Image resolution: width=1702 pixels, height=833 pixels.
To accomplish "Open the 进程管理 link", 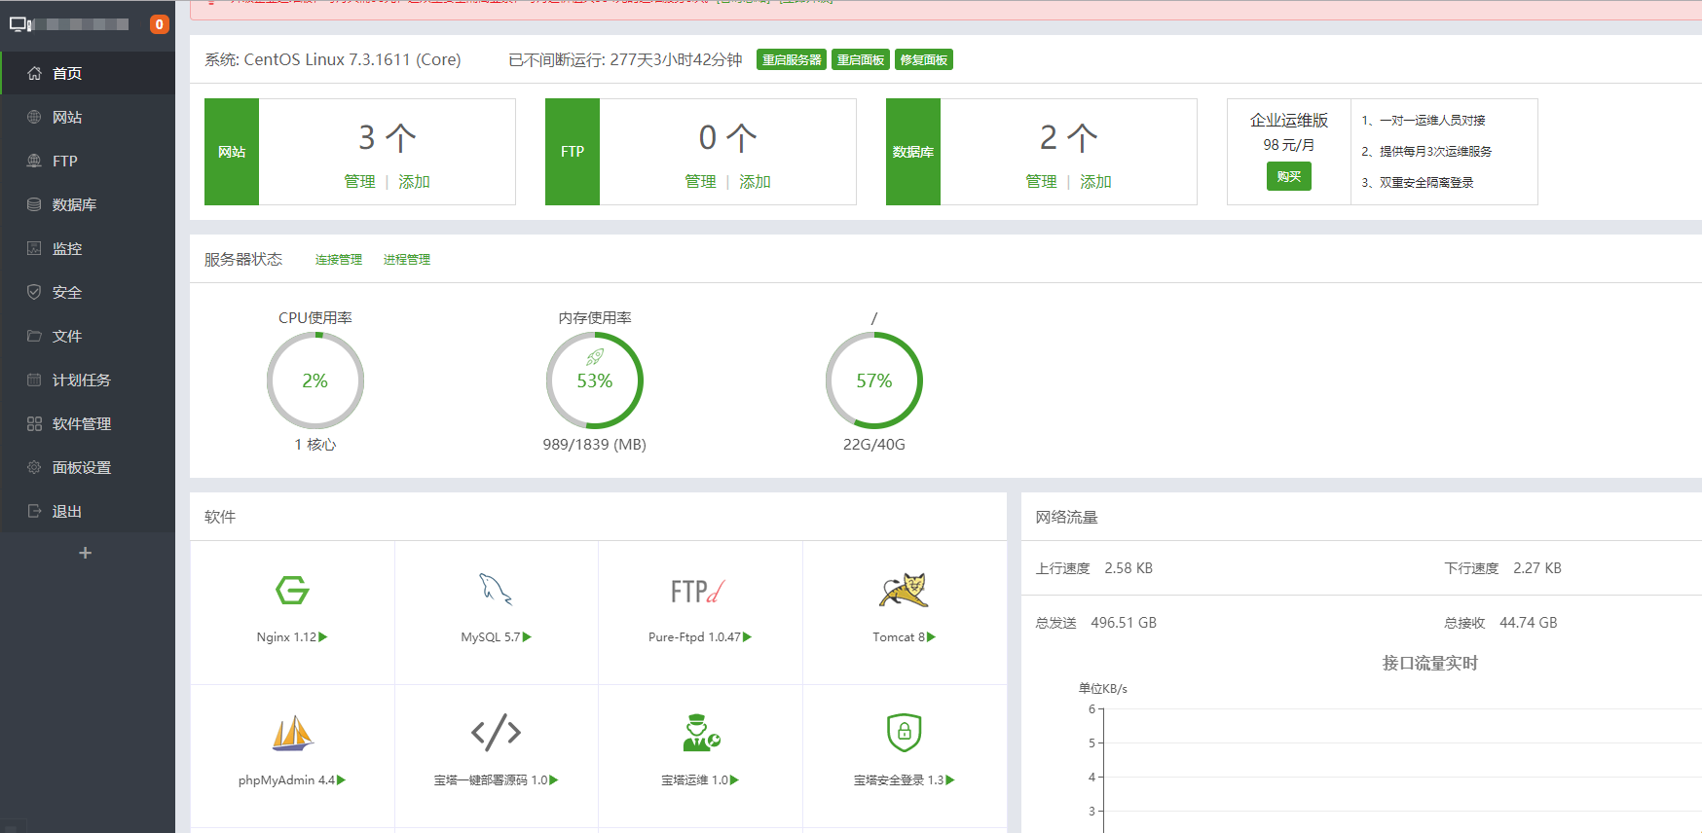I will (x=406, y=260).
